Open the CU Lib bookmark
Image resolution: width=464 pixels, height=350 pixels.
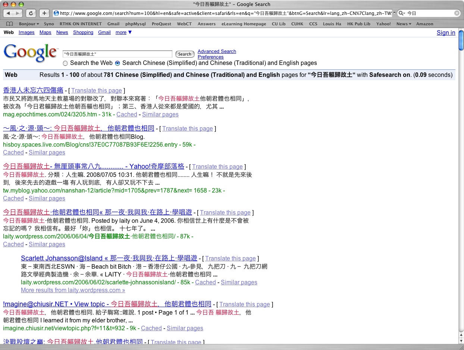pos(279,24)
